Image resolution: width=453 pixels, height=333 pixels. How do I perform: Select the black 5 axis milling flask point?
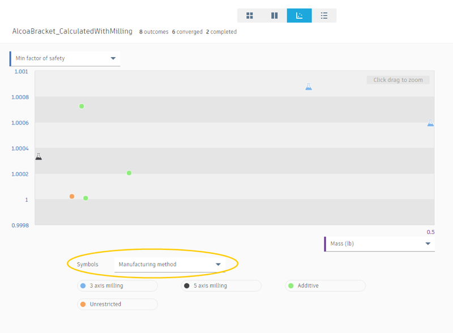(39, 157)
